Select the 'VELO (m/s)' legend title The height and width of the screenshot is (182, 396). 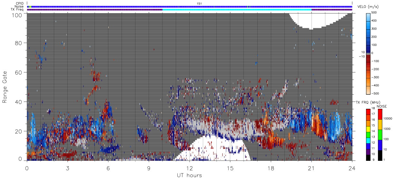coord(368,7)
